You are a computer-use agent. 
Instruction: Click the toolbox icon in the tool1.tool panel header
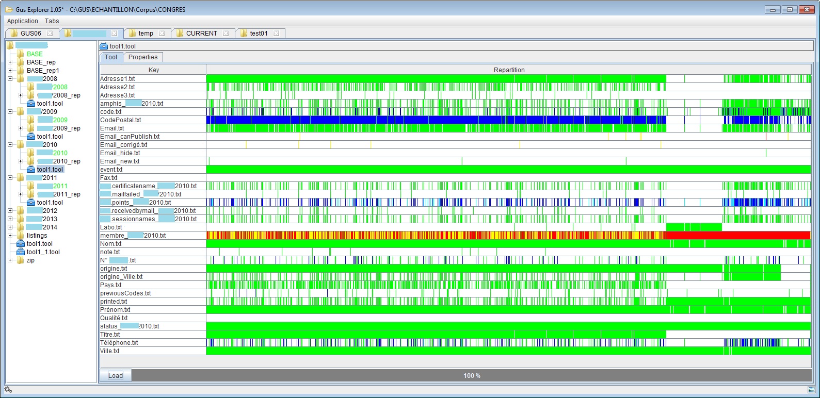point(104,46)
